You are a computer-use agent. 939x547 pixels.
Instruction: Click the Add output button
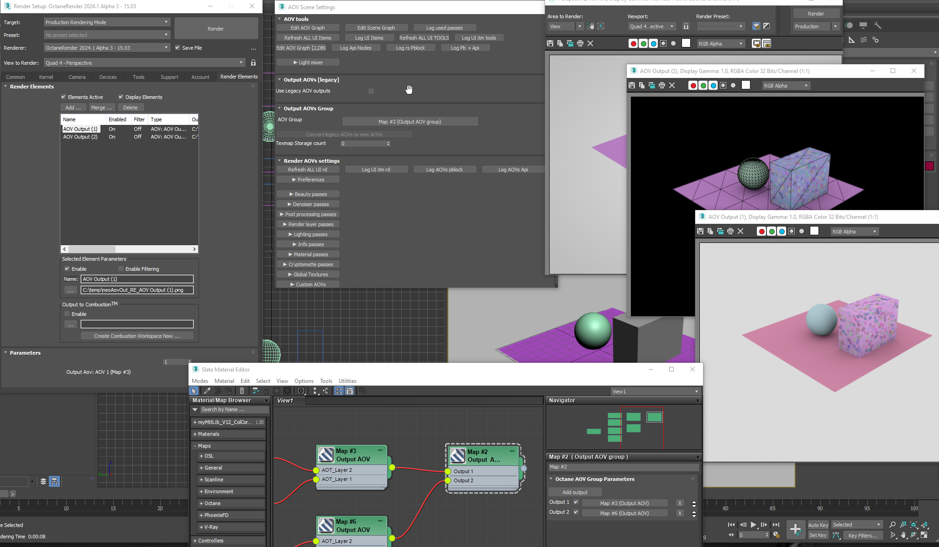575,492
